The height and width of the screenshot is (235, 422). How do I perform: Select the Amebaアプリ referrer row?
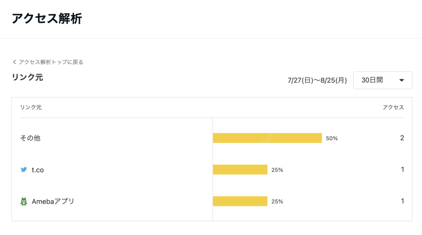(212, 201)
